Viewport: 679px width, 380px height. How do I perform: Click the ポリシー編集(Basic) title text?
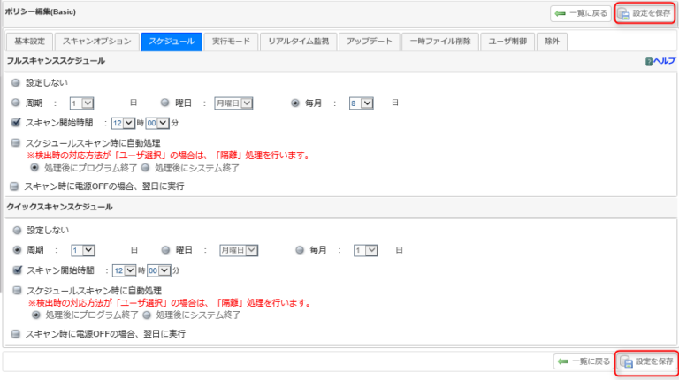tap(41, 12)
